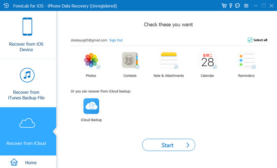The height and width of the screenshot is (168, 277).
Task: Click the iCloud Backup label
Action: (x=91, y=120)
